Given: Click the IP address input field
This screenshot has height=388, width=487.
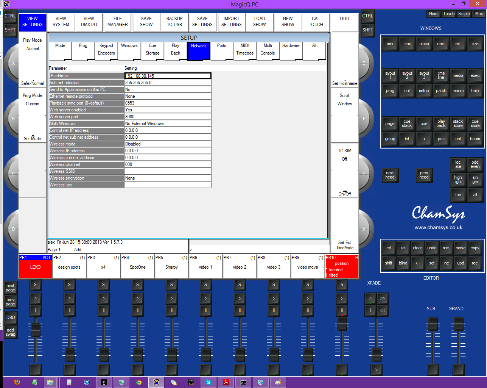Looking at the screenshot, I should (168, 76).
